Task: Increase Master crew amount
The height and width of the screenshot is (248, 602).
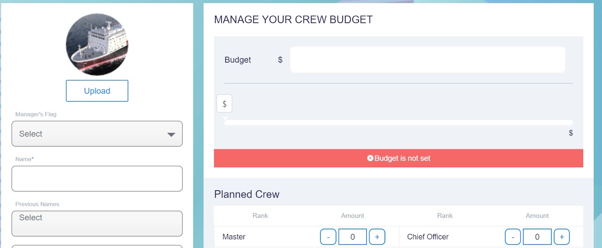Action: point(377,237)
